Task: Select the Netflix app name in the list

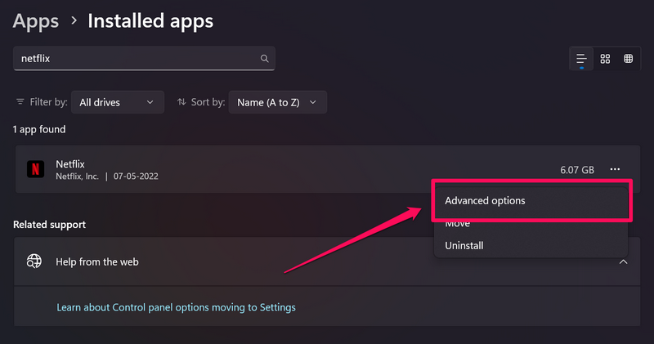Action: tap(70, 163)
